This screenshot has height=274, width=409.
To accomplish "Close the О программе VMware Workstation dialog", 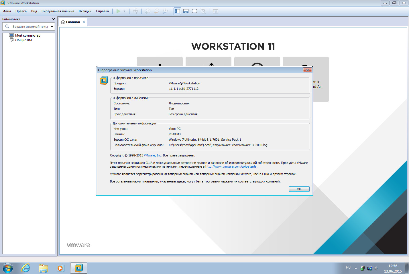I will tap(307, 70).
